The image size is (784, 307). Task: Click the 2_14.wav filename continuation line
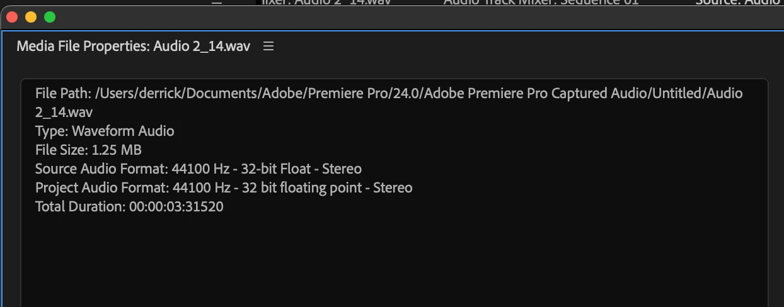pos(61,113)
